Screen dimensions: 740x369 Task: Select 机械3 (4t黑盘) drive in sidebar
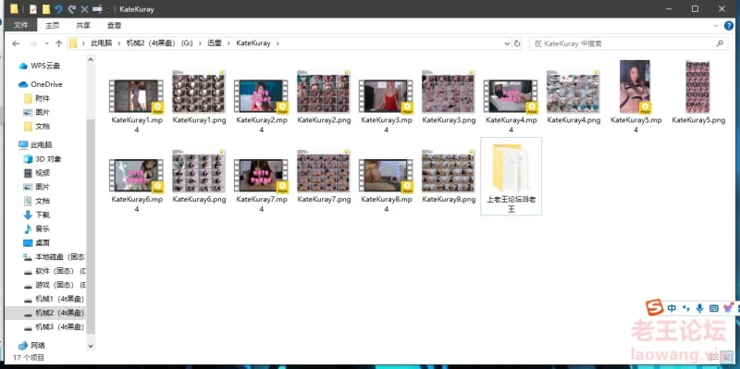[x=55, y=327]
